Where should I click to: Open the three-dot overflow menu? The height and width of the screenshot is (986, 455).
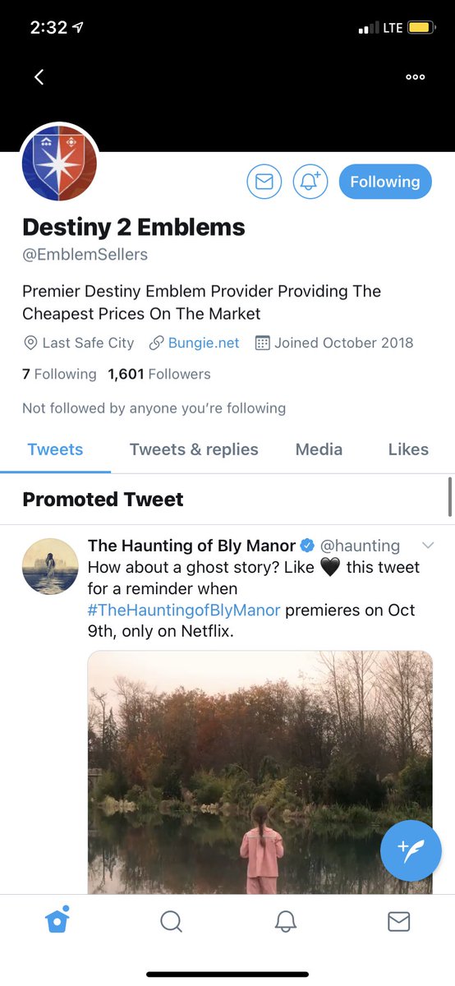click(416, 76)
